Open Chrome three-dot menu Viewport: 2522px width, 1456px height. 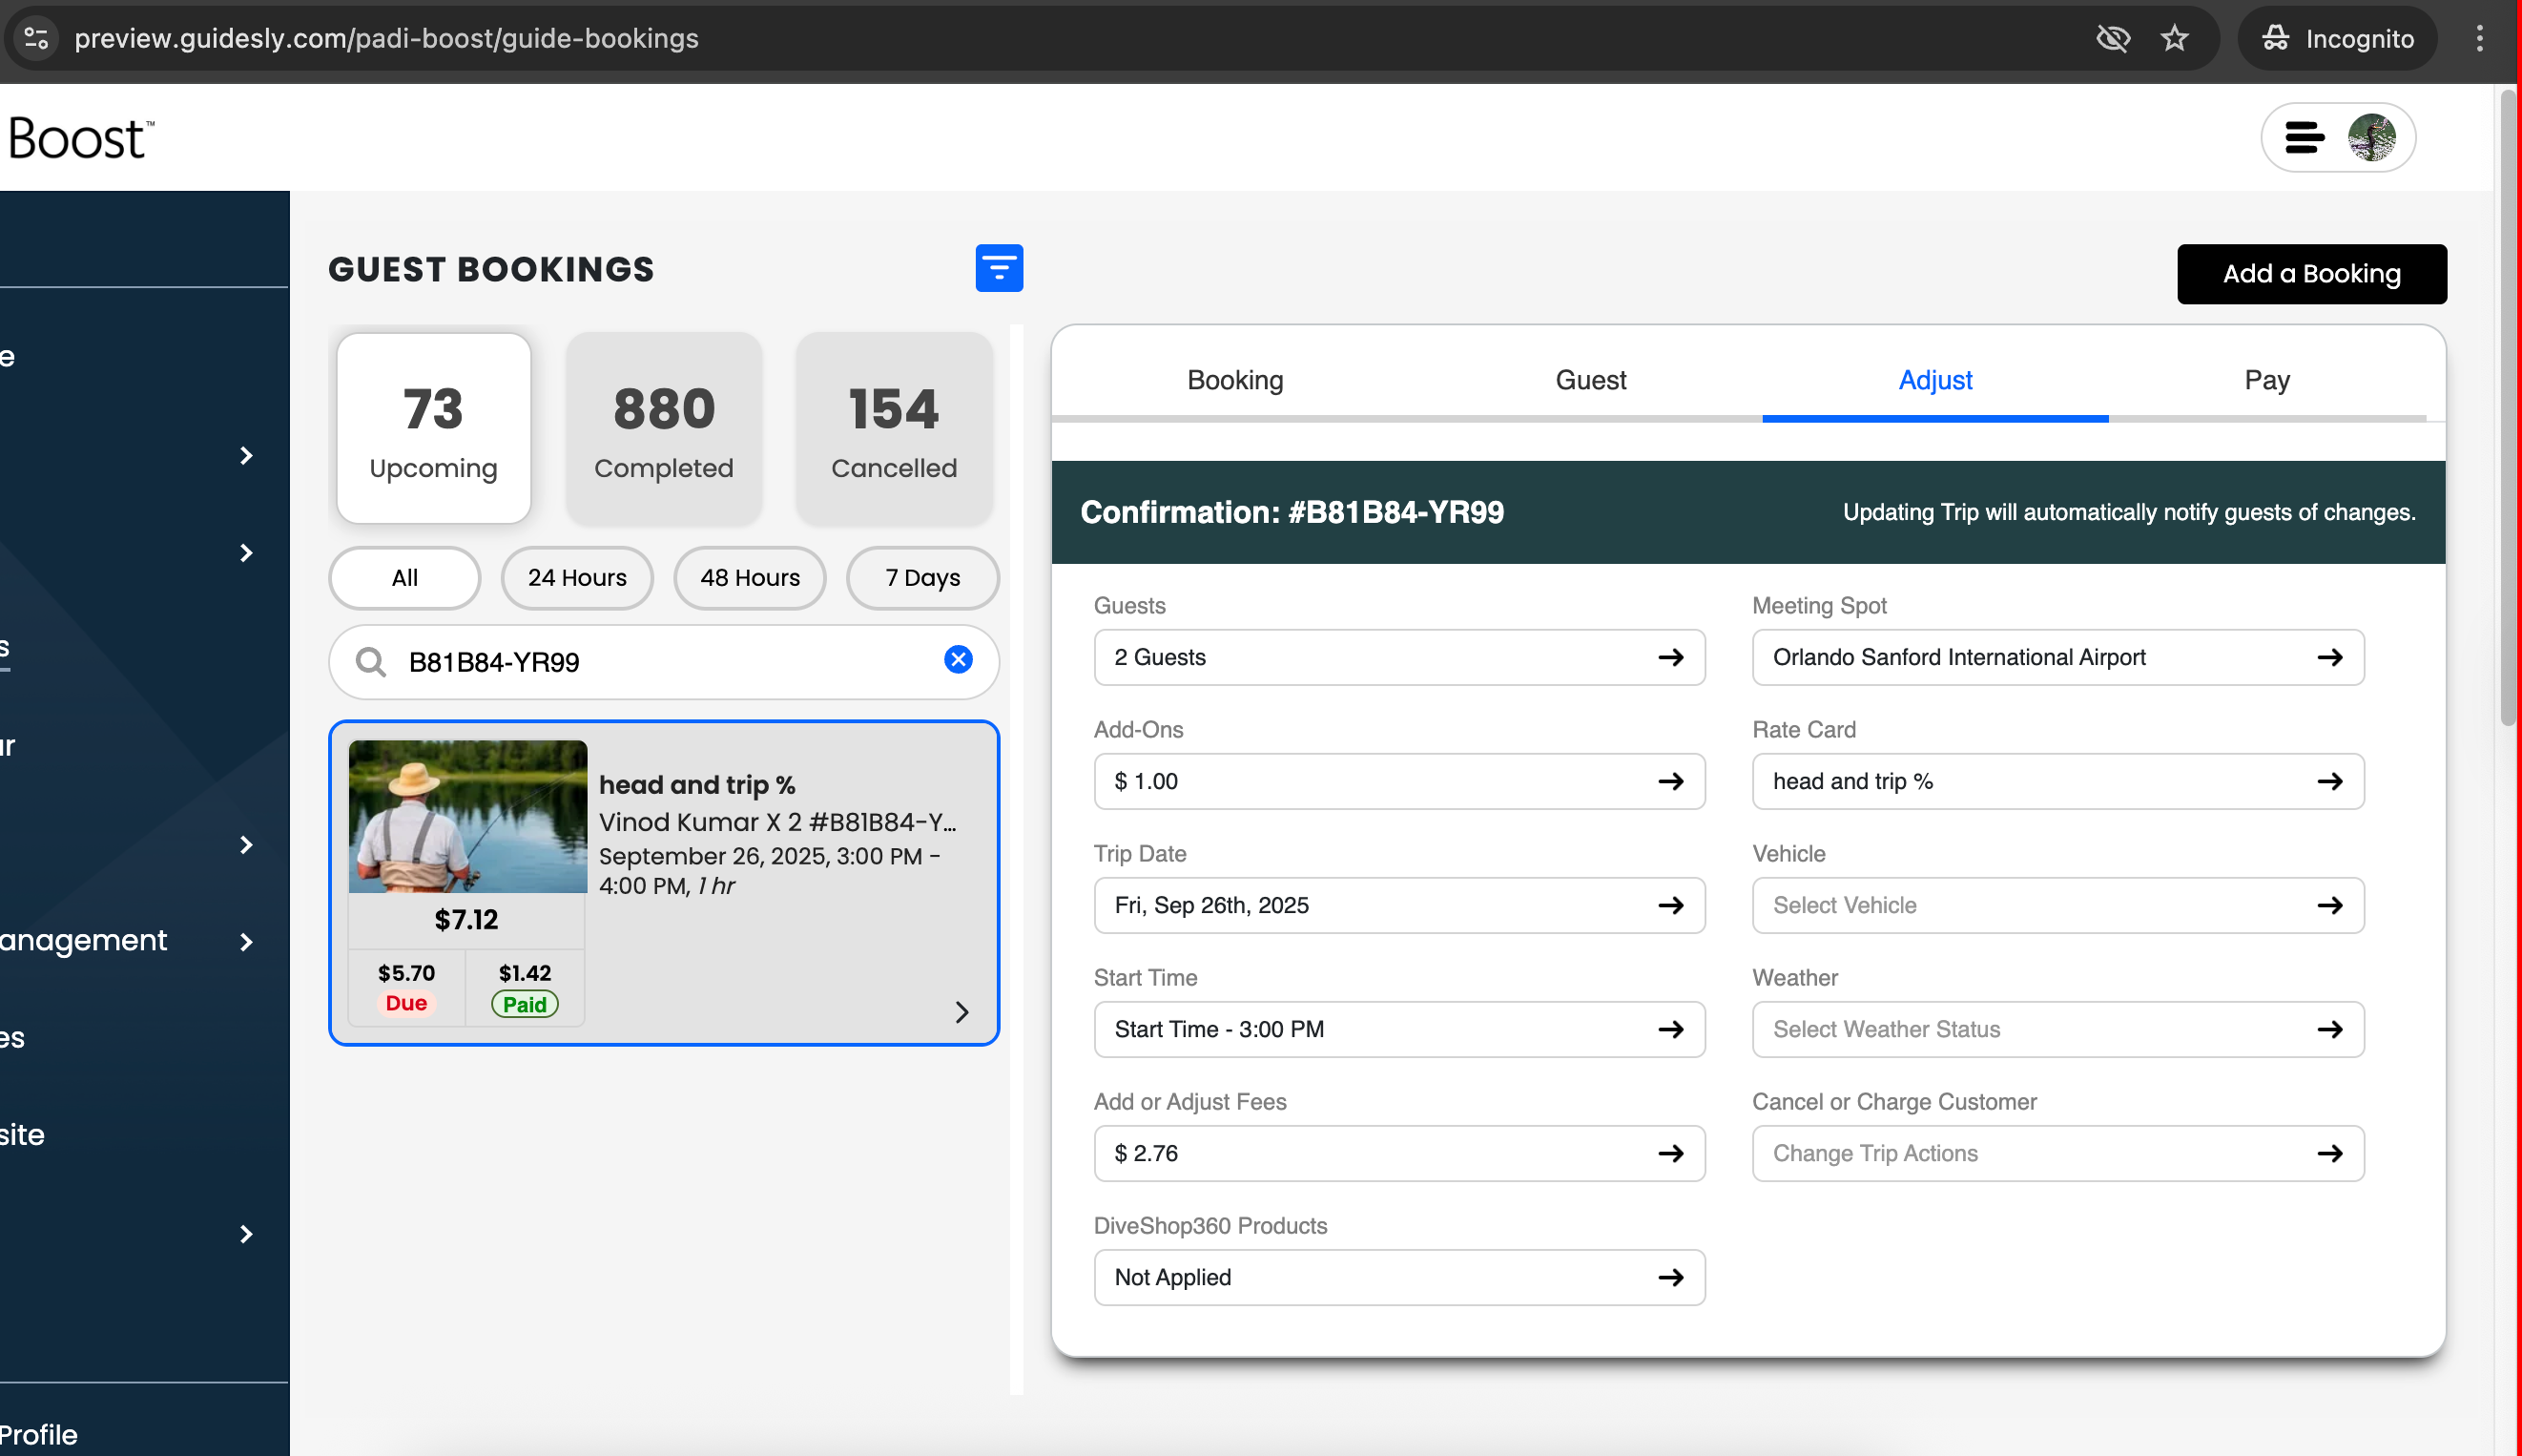pos(2479,39)
